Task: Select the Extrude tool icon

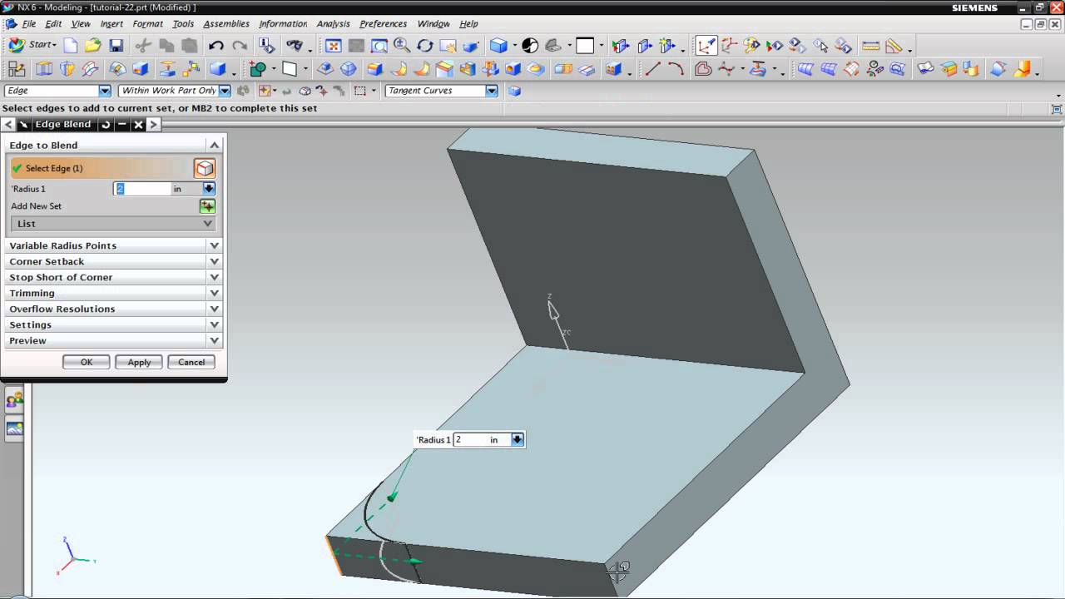Action: [x=43, y=69]
